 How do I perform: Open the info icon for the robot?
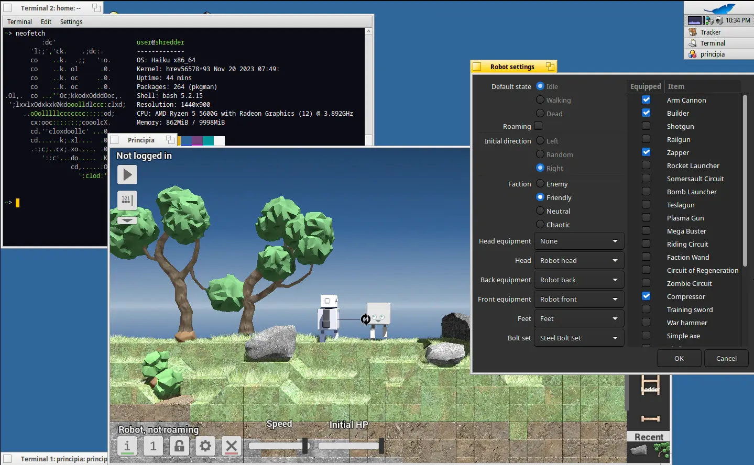[127, 446]
